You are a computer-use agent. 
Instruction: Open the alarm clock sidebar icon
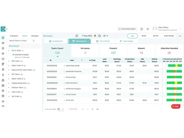3,91
